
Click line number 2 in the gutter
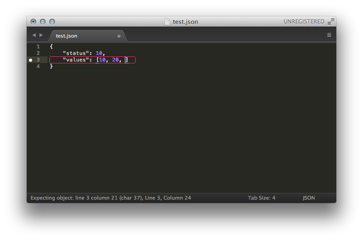pos(38,53)
